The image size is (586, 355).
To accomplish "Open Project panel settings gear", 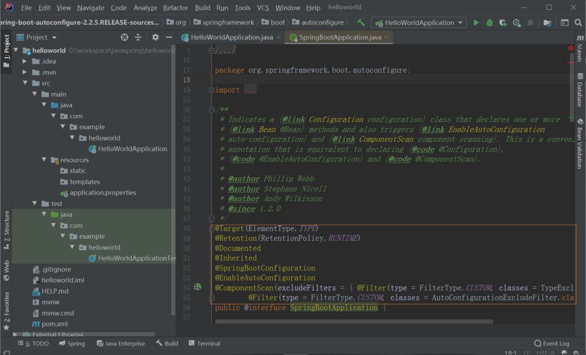I will (156, 37).
